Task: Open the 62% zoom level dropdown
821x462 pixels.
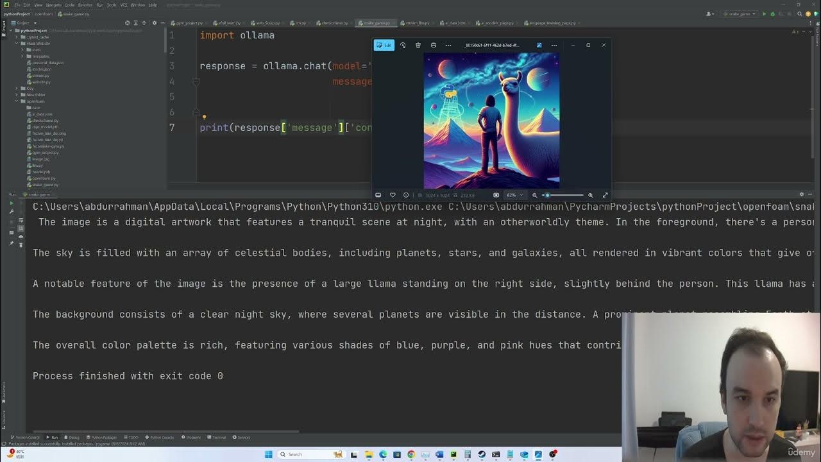Action: tap(514, 195)
